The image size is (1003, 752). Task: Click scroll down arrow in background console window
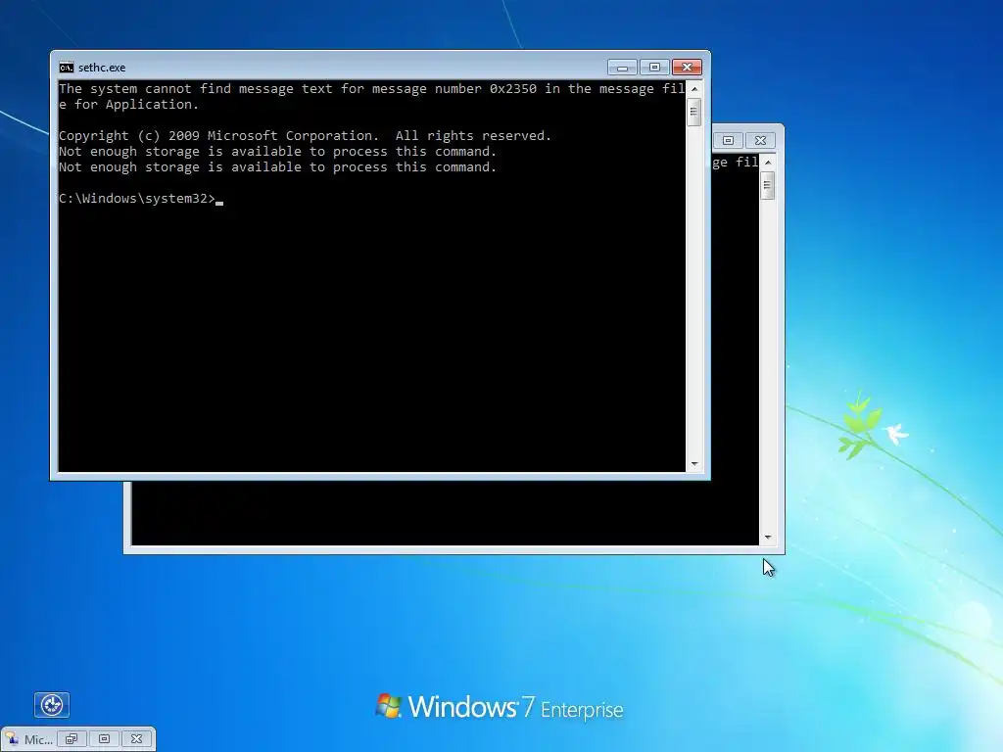tap(768, 538)
